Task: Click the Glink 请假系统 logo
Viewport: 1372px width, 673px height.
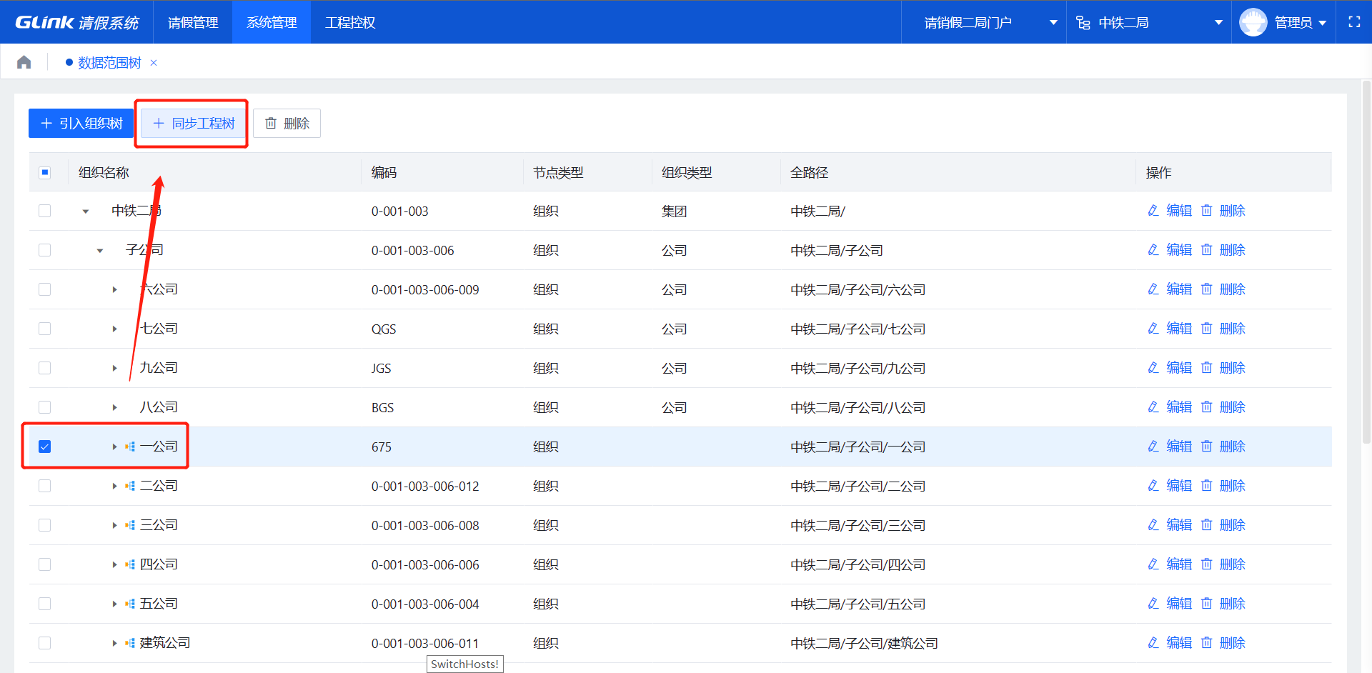Action: click(77, 22)
